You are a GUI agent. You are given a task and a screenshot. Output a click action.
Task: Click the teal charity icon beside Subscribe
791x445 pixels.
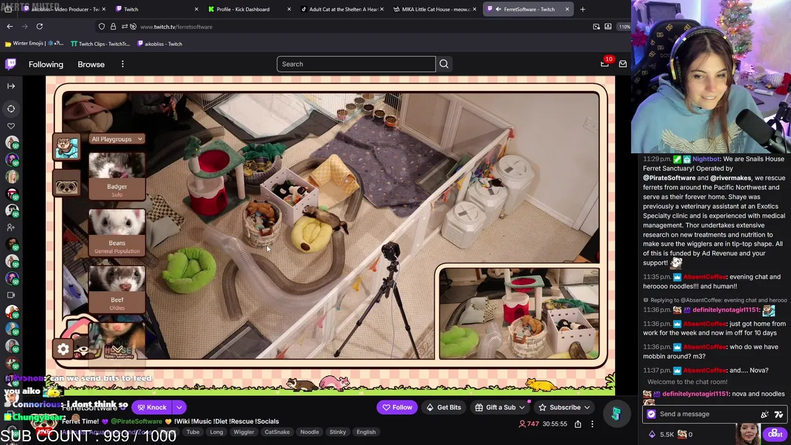615,413
